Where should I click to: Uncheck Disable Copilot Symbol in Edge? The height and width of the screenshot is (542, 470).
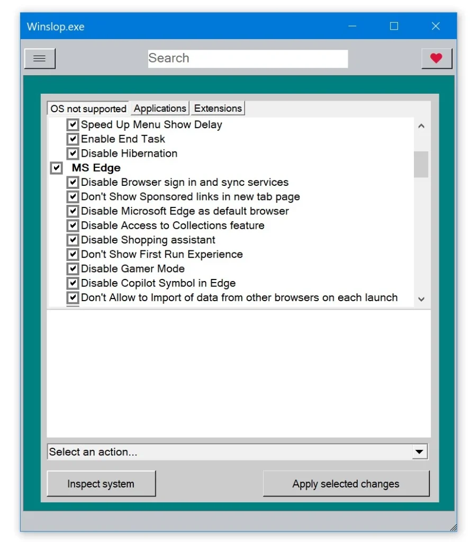tap(73, 283)
